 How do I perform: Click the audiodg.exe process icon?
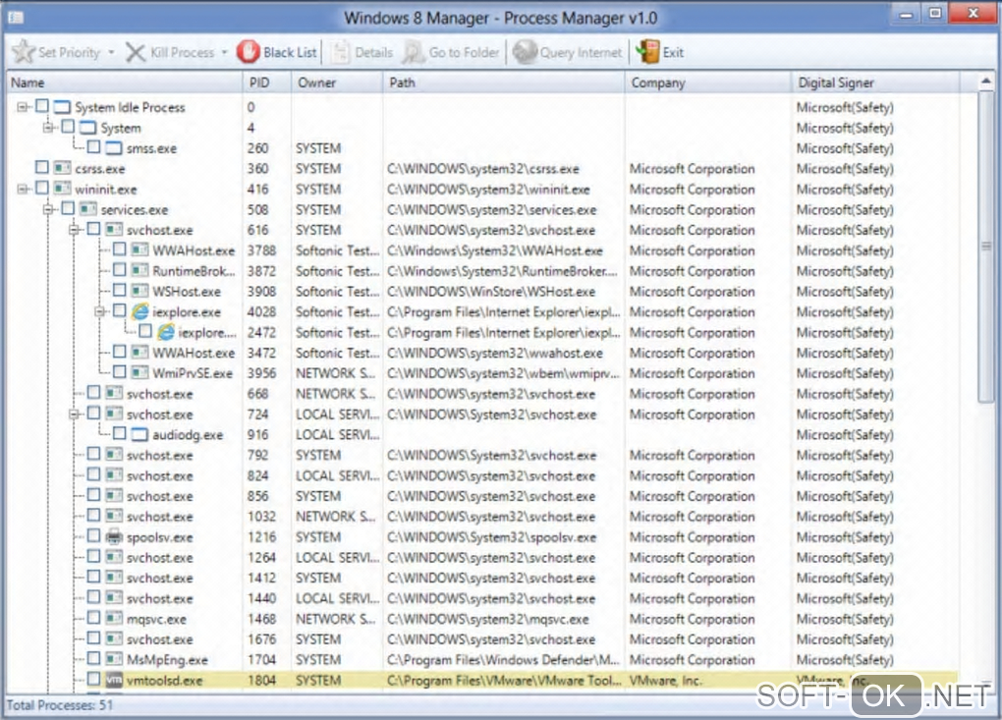[139, 434]
